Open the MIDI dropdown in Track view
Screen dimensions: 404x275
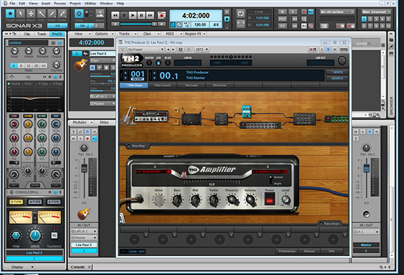(x=174, y=34)
